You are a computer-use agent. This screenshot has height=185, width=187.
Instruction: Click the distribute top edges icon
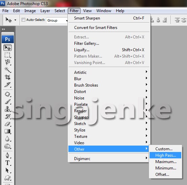177,20
